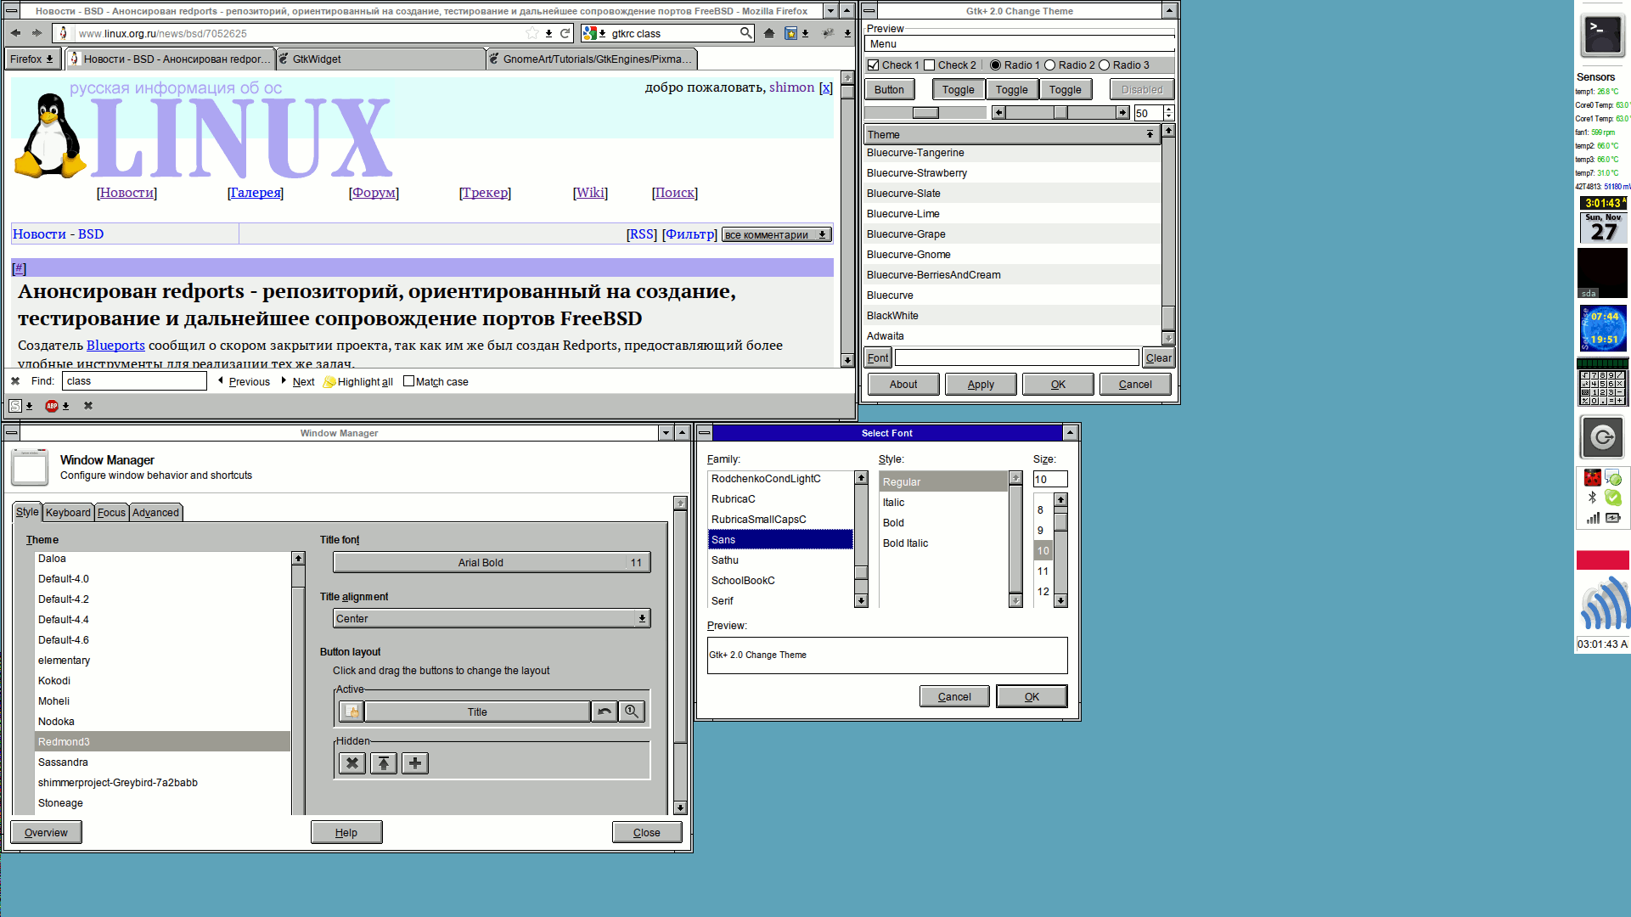The image size is (1631, 917).
Task: Open the Keyboard tab in Window Manager
Action: pos(68,513)
